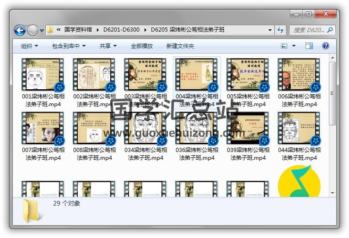Viewport: 349px width, 238px height.
Task: Select video 004梁炜彬公笃相法弟子班.mp4 thumbnail
Action: point(196,74)
